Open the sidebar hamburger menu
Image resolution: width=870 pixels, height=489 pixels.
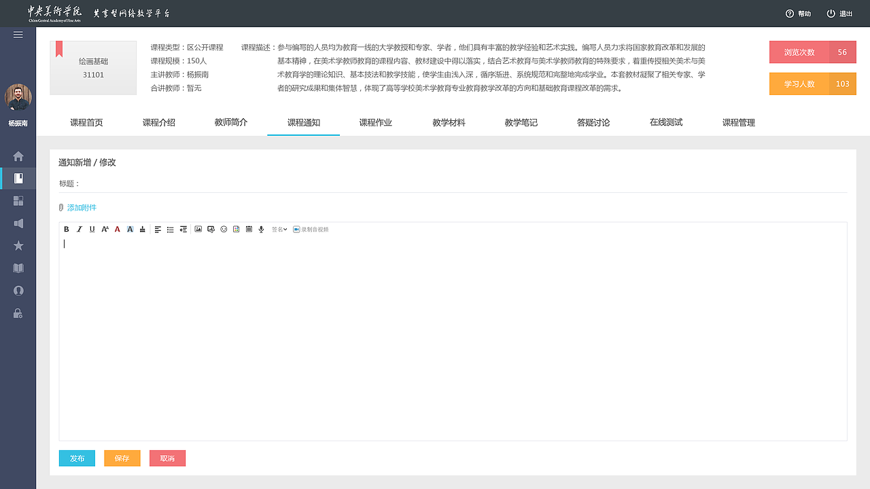[x=18, y=35]
